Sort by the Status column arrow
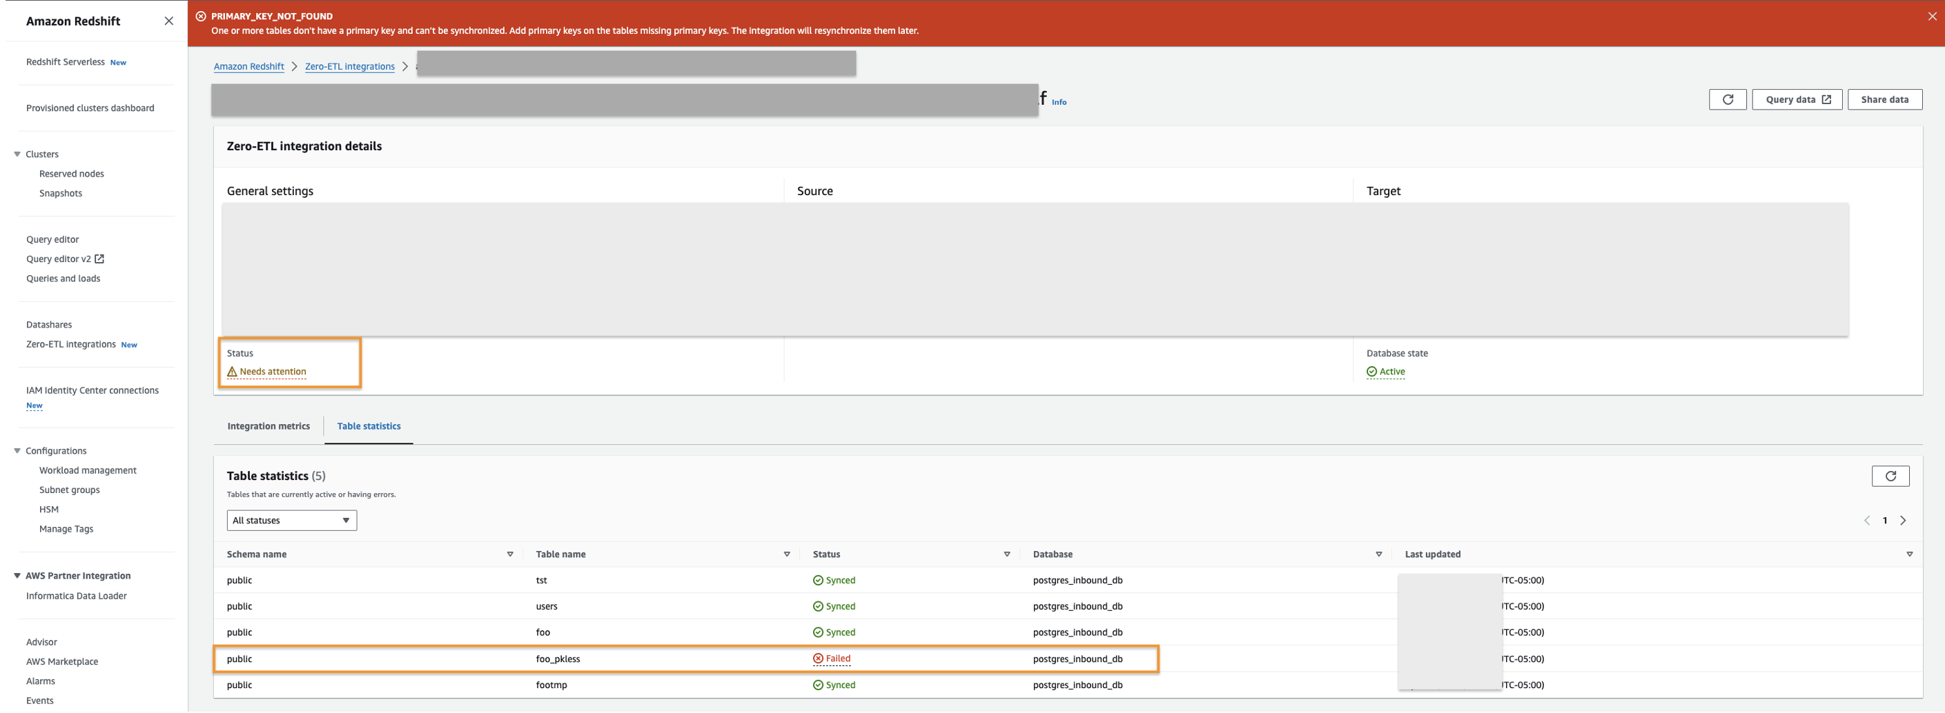 [1006, 554]
